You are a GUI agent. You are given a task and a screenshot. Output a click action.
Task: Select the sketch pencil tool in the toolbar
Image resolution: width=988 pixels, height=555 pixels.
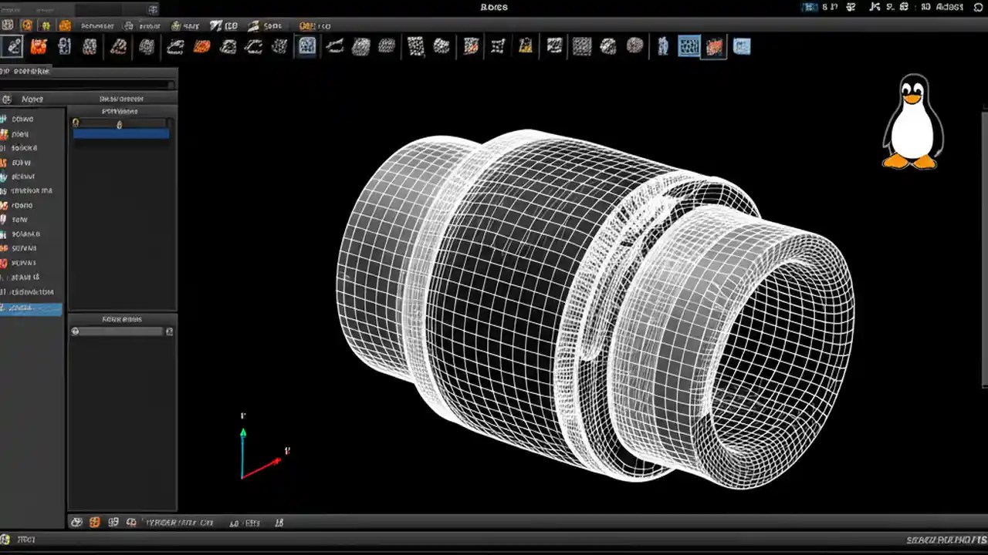pos(13,47)
